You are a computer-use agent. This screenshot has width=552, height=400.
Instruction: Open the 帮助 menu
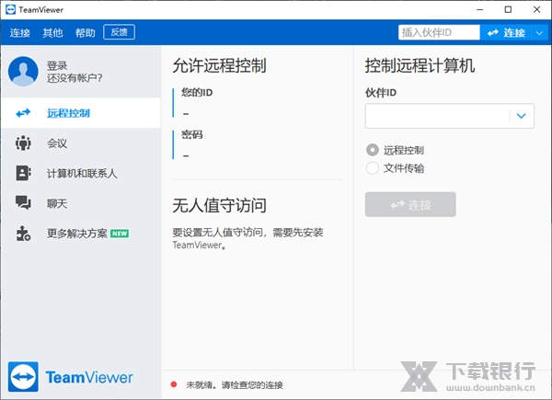click(86, 33)
